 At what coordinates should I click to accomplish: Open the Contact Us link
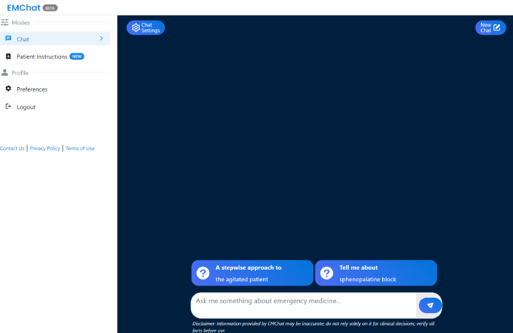[12, 149]
